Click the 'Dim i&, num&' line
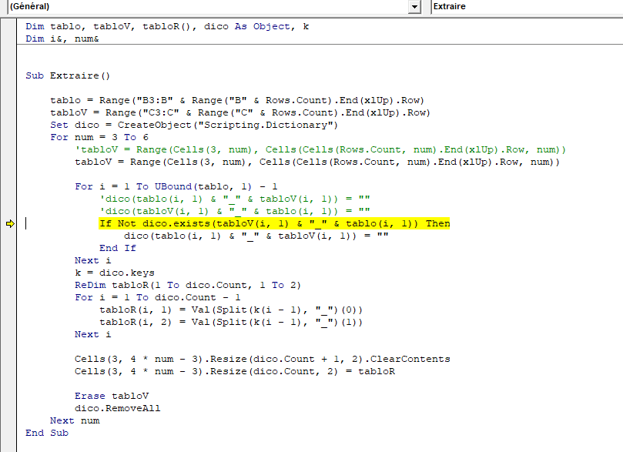The width and height of the screenshot is (623, 452). pyautogui.click(x=62, y=39)
